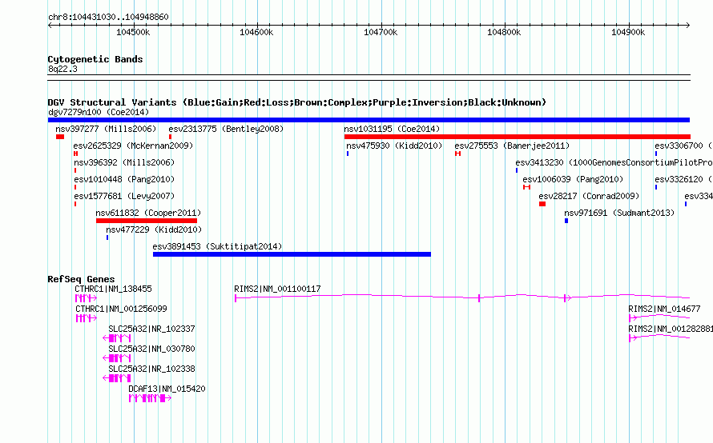Click the esv275553 red marker glyph
Image resolution: width=713 pixels, height=443 pixels.
pyautogui.click(x=458, y=154)
